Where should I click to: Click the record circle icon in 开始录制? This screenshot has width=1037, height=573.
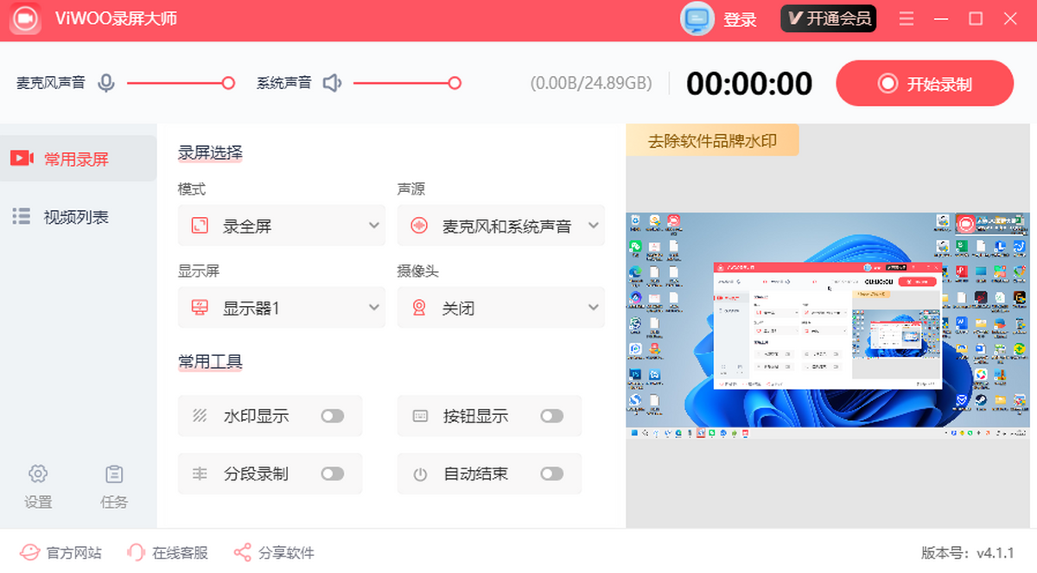pyautogui.click(x=887, y=84)
